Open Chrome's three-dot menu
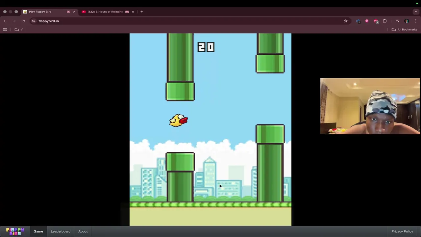This screenshot has height=237, width=421. [x=415, y=21]
